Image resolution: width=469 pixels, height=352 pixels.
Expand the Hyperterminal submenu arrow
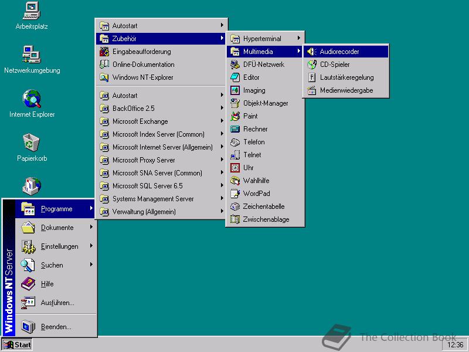(298, 38)
